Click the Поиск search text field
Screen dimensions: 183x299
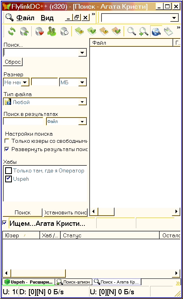(41, 53)
